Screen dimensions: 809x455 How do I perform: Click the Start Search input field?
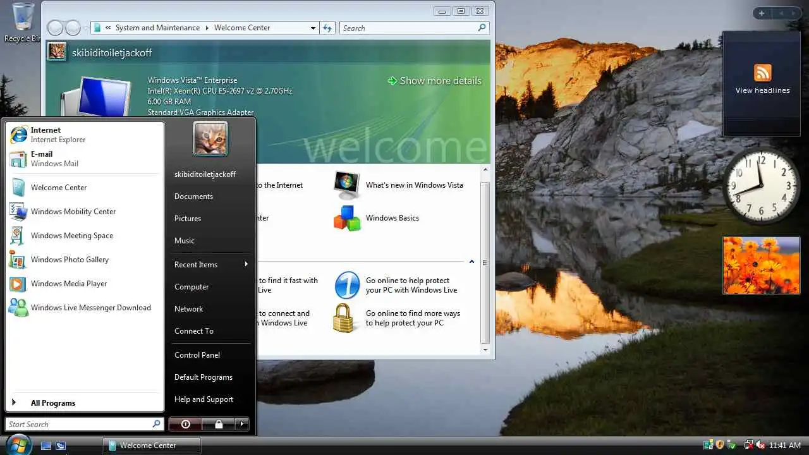tap(85, 424)
